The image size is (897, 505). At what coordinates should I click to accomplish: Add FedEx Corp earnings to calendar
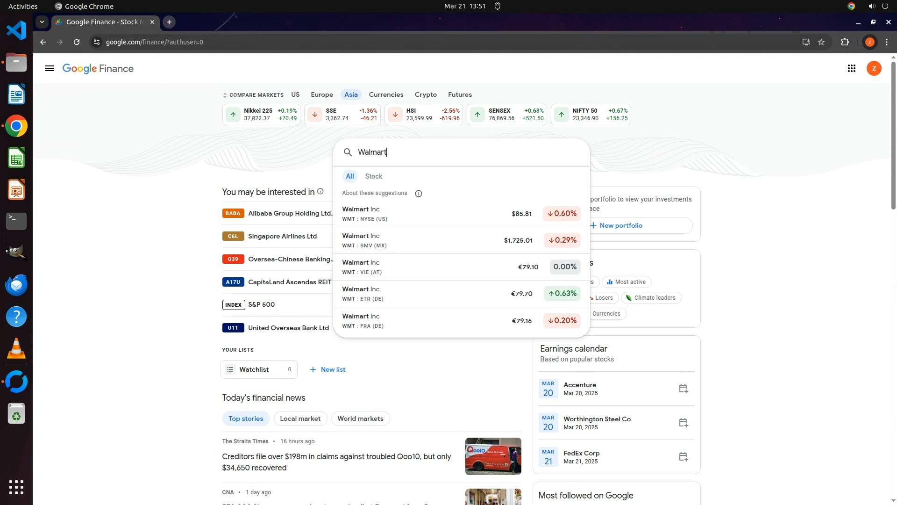point(683,457)
